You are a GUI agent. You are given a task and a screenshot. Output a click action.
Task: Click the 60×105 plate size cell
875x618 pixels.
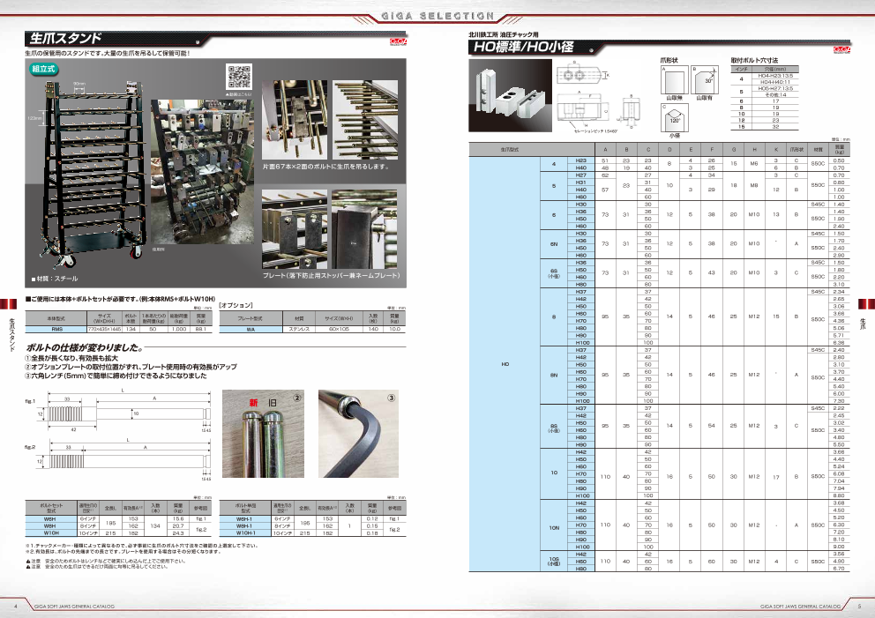339,329
